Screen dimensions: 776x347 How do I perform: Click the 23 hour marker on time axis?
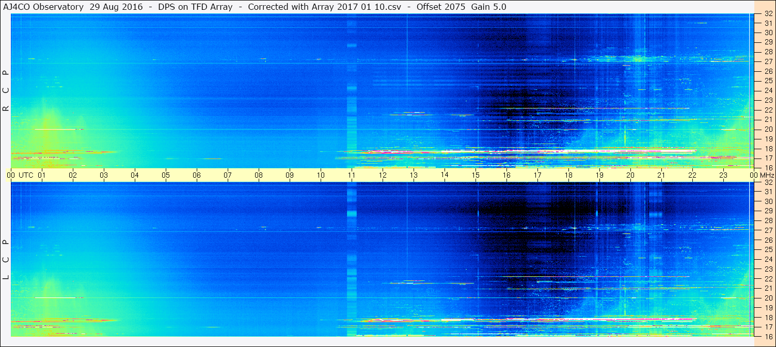723,175
